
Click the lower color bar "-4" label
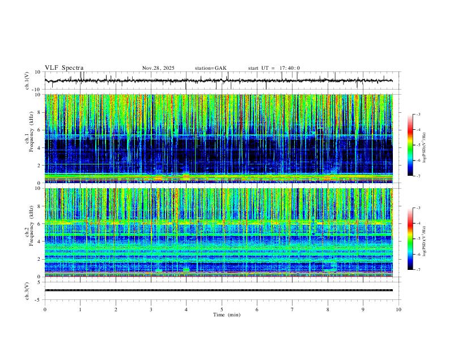[418, 223]
